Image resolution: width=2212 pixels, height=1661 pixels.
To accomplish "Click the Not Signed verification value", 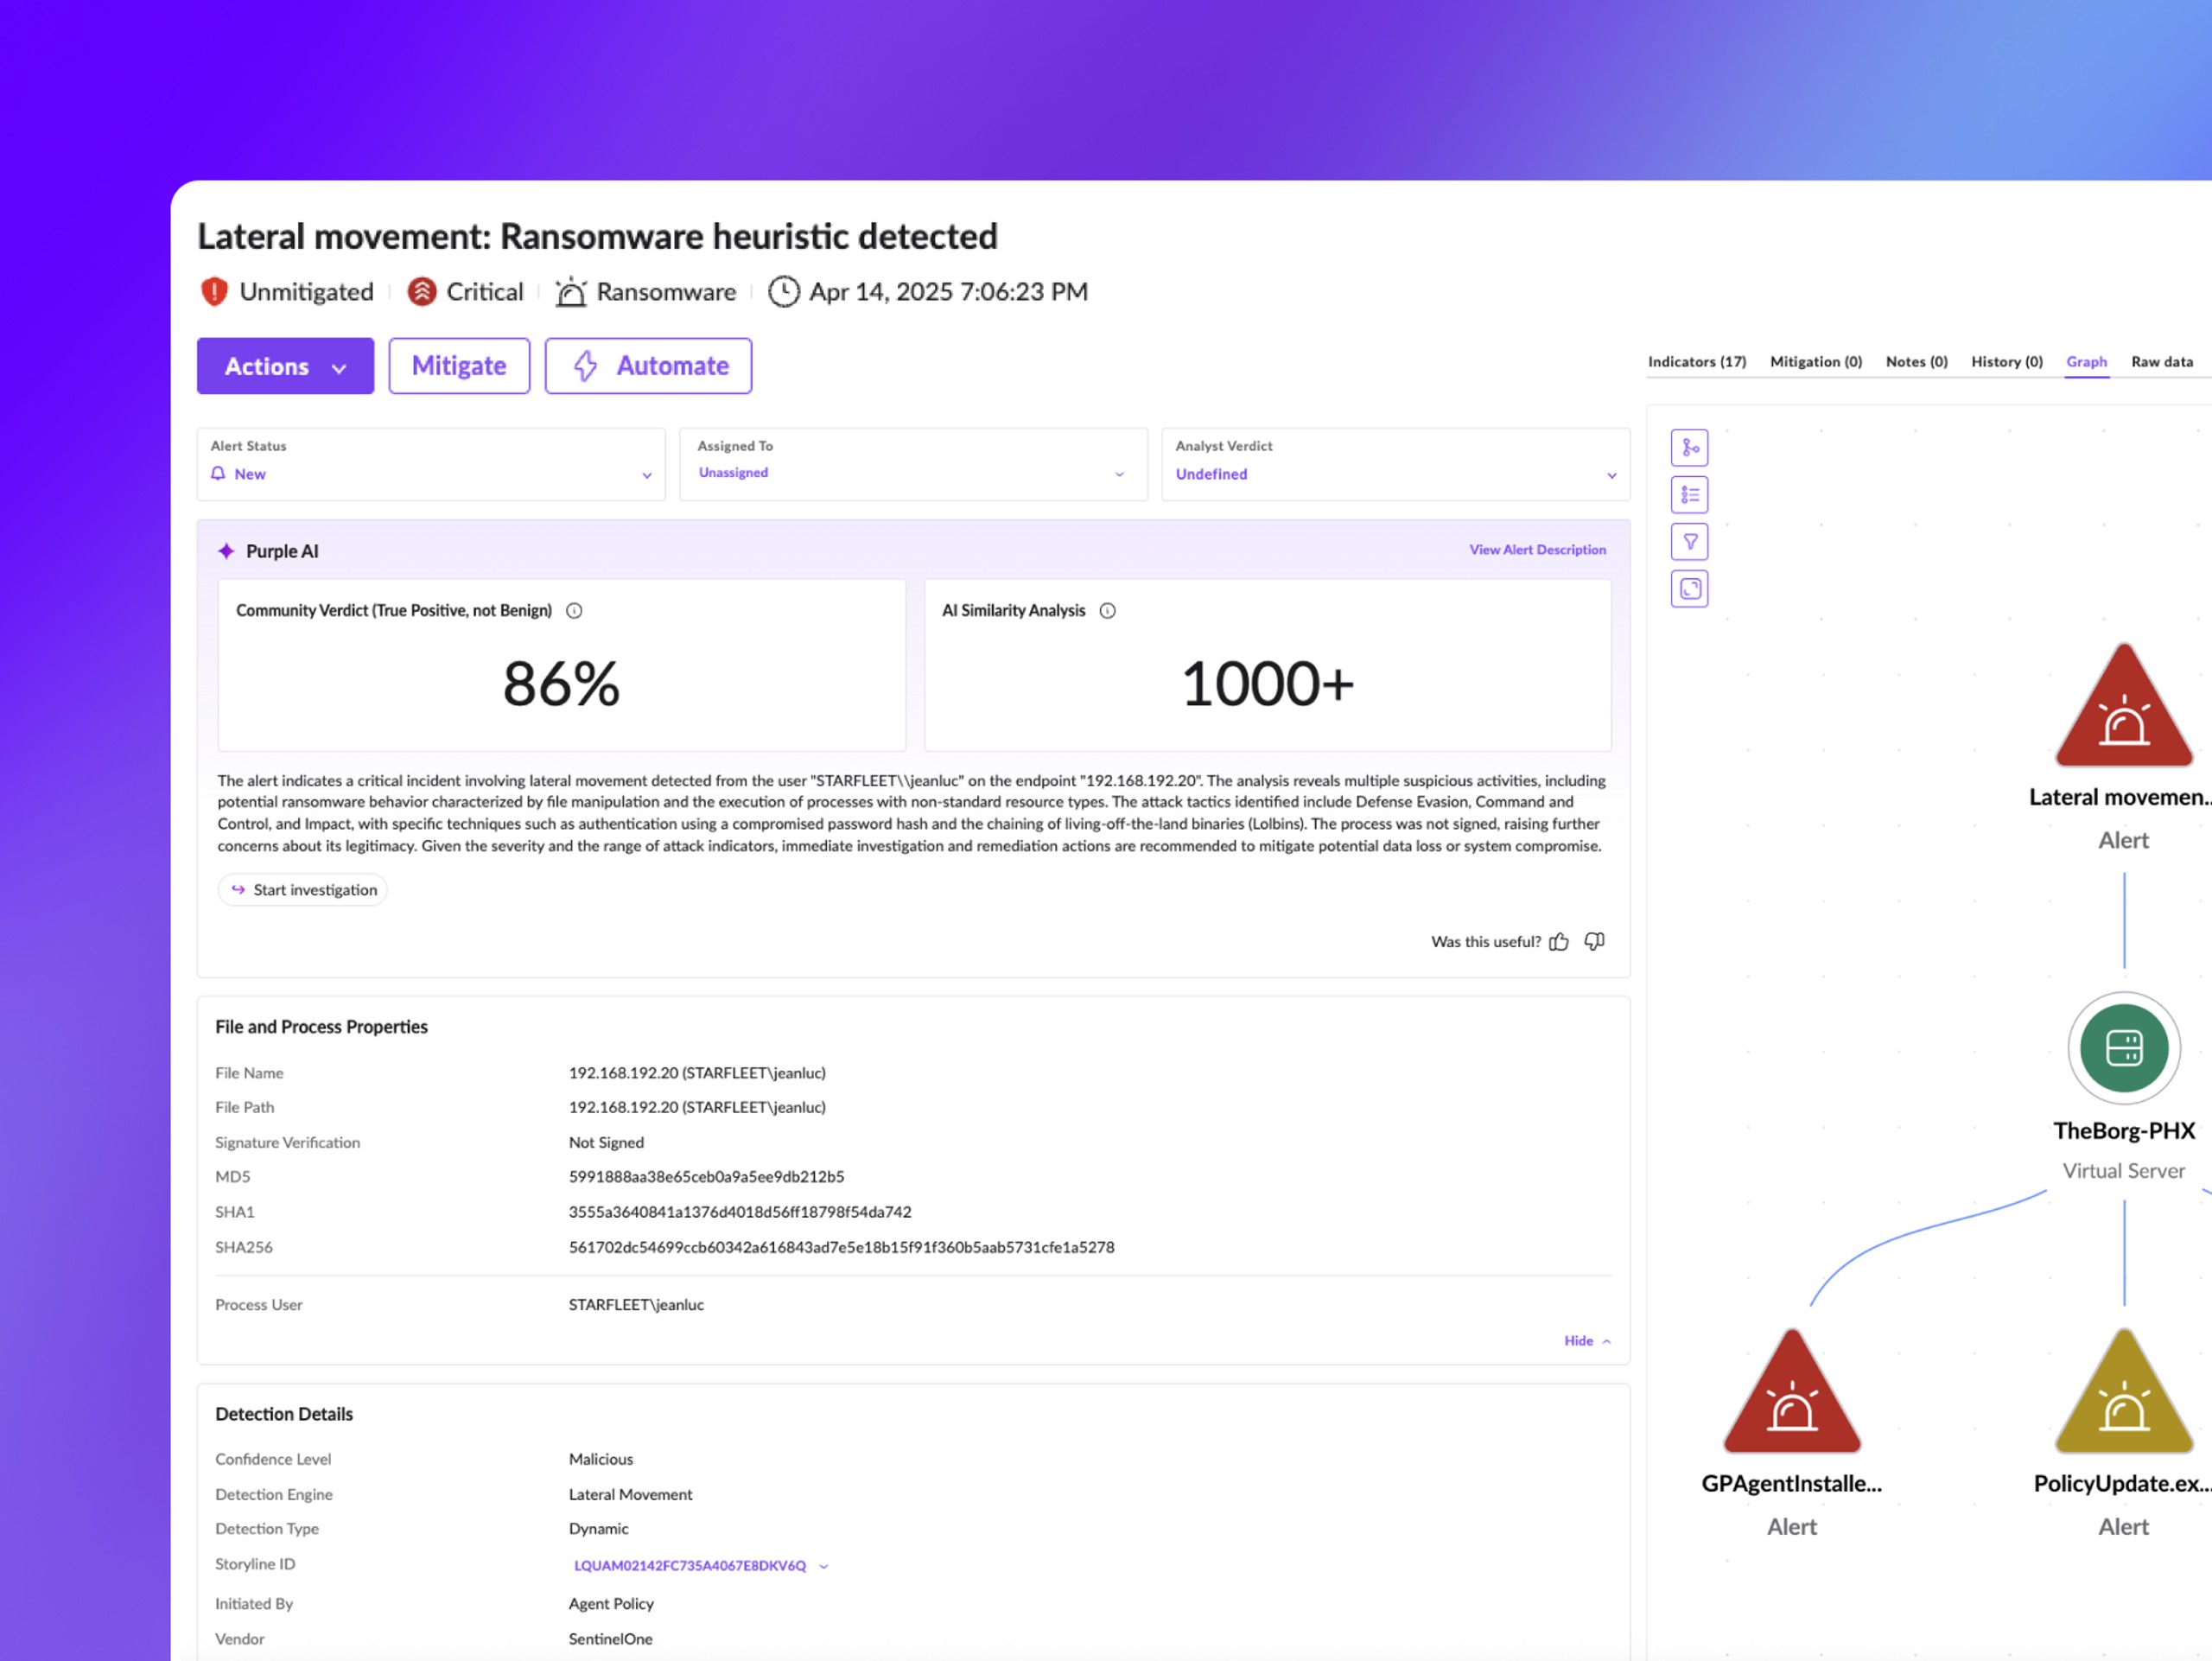I will tap(606, 1142).
